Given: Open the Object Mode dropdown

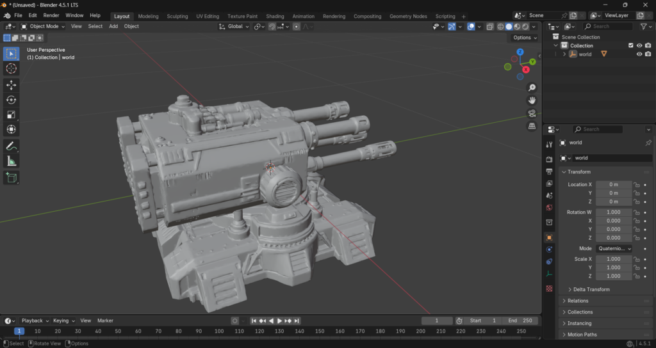Looking at the screenshot, I should (43, 26).
